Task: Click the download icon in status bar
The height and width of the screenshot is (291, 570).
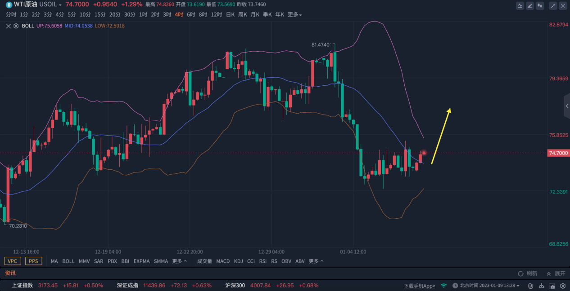Action: coord(541,286)
